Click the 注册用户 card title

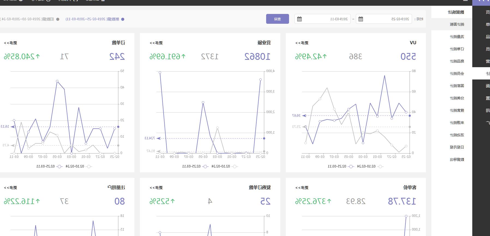coord(116,187)
